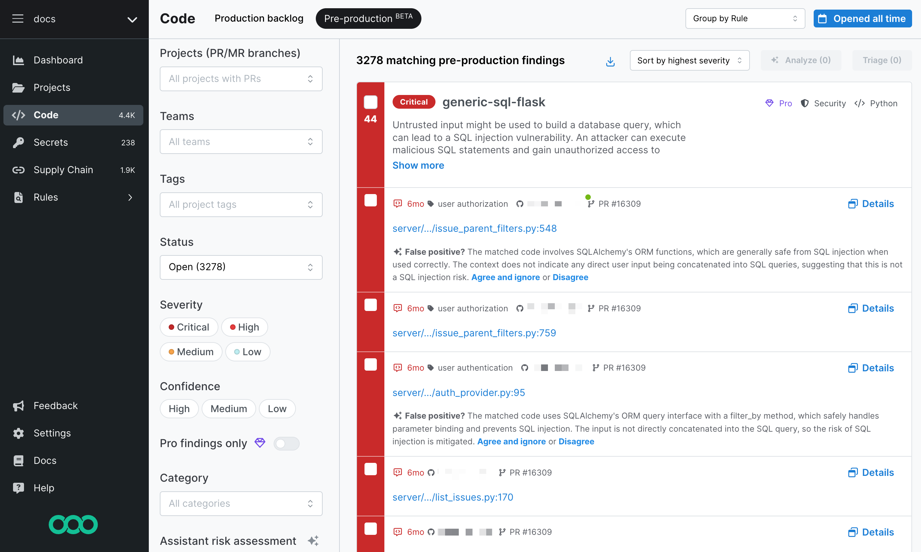Open the Rules section
Screen dimensions: 921x552
[45, 197]
